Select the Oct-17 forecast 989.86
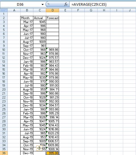The height and width of the screenshot is (155, 136). [52, 50]
